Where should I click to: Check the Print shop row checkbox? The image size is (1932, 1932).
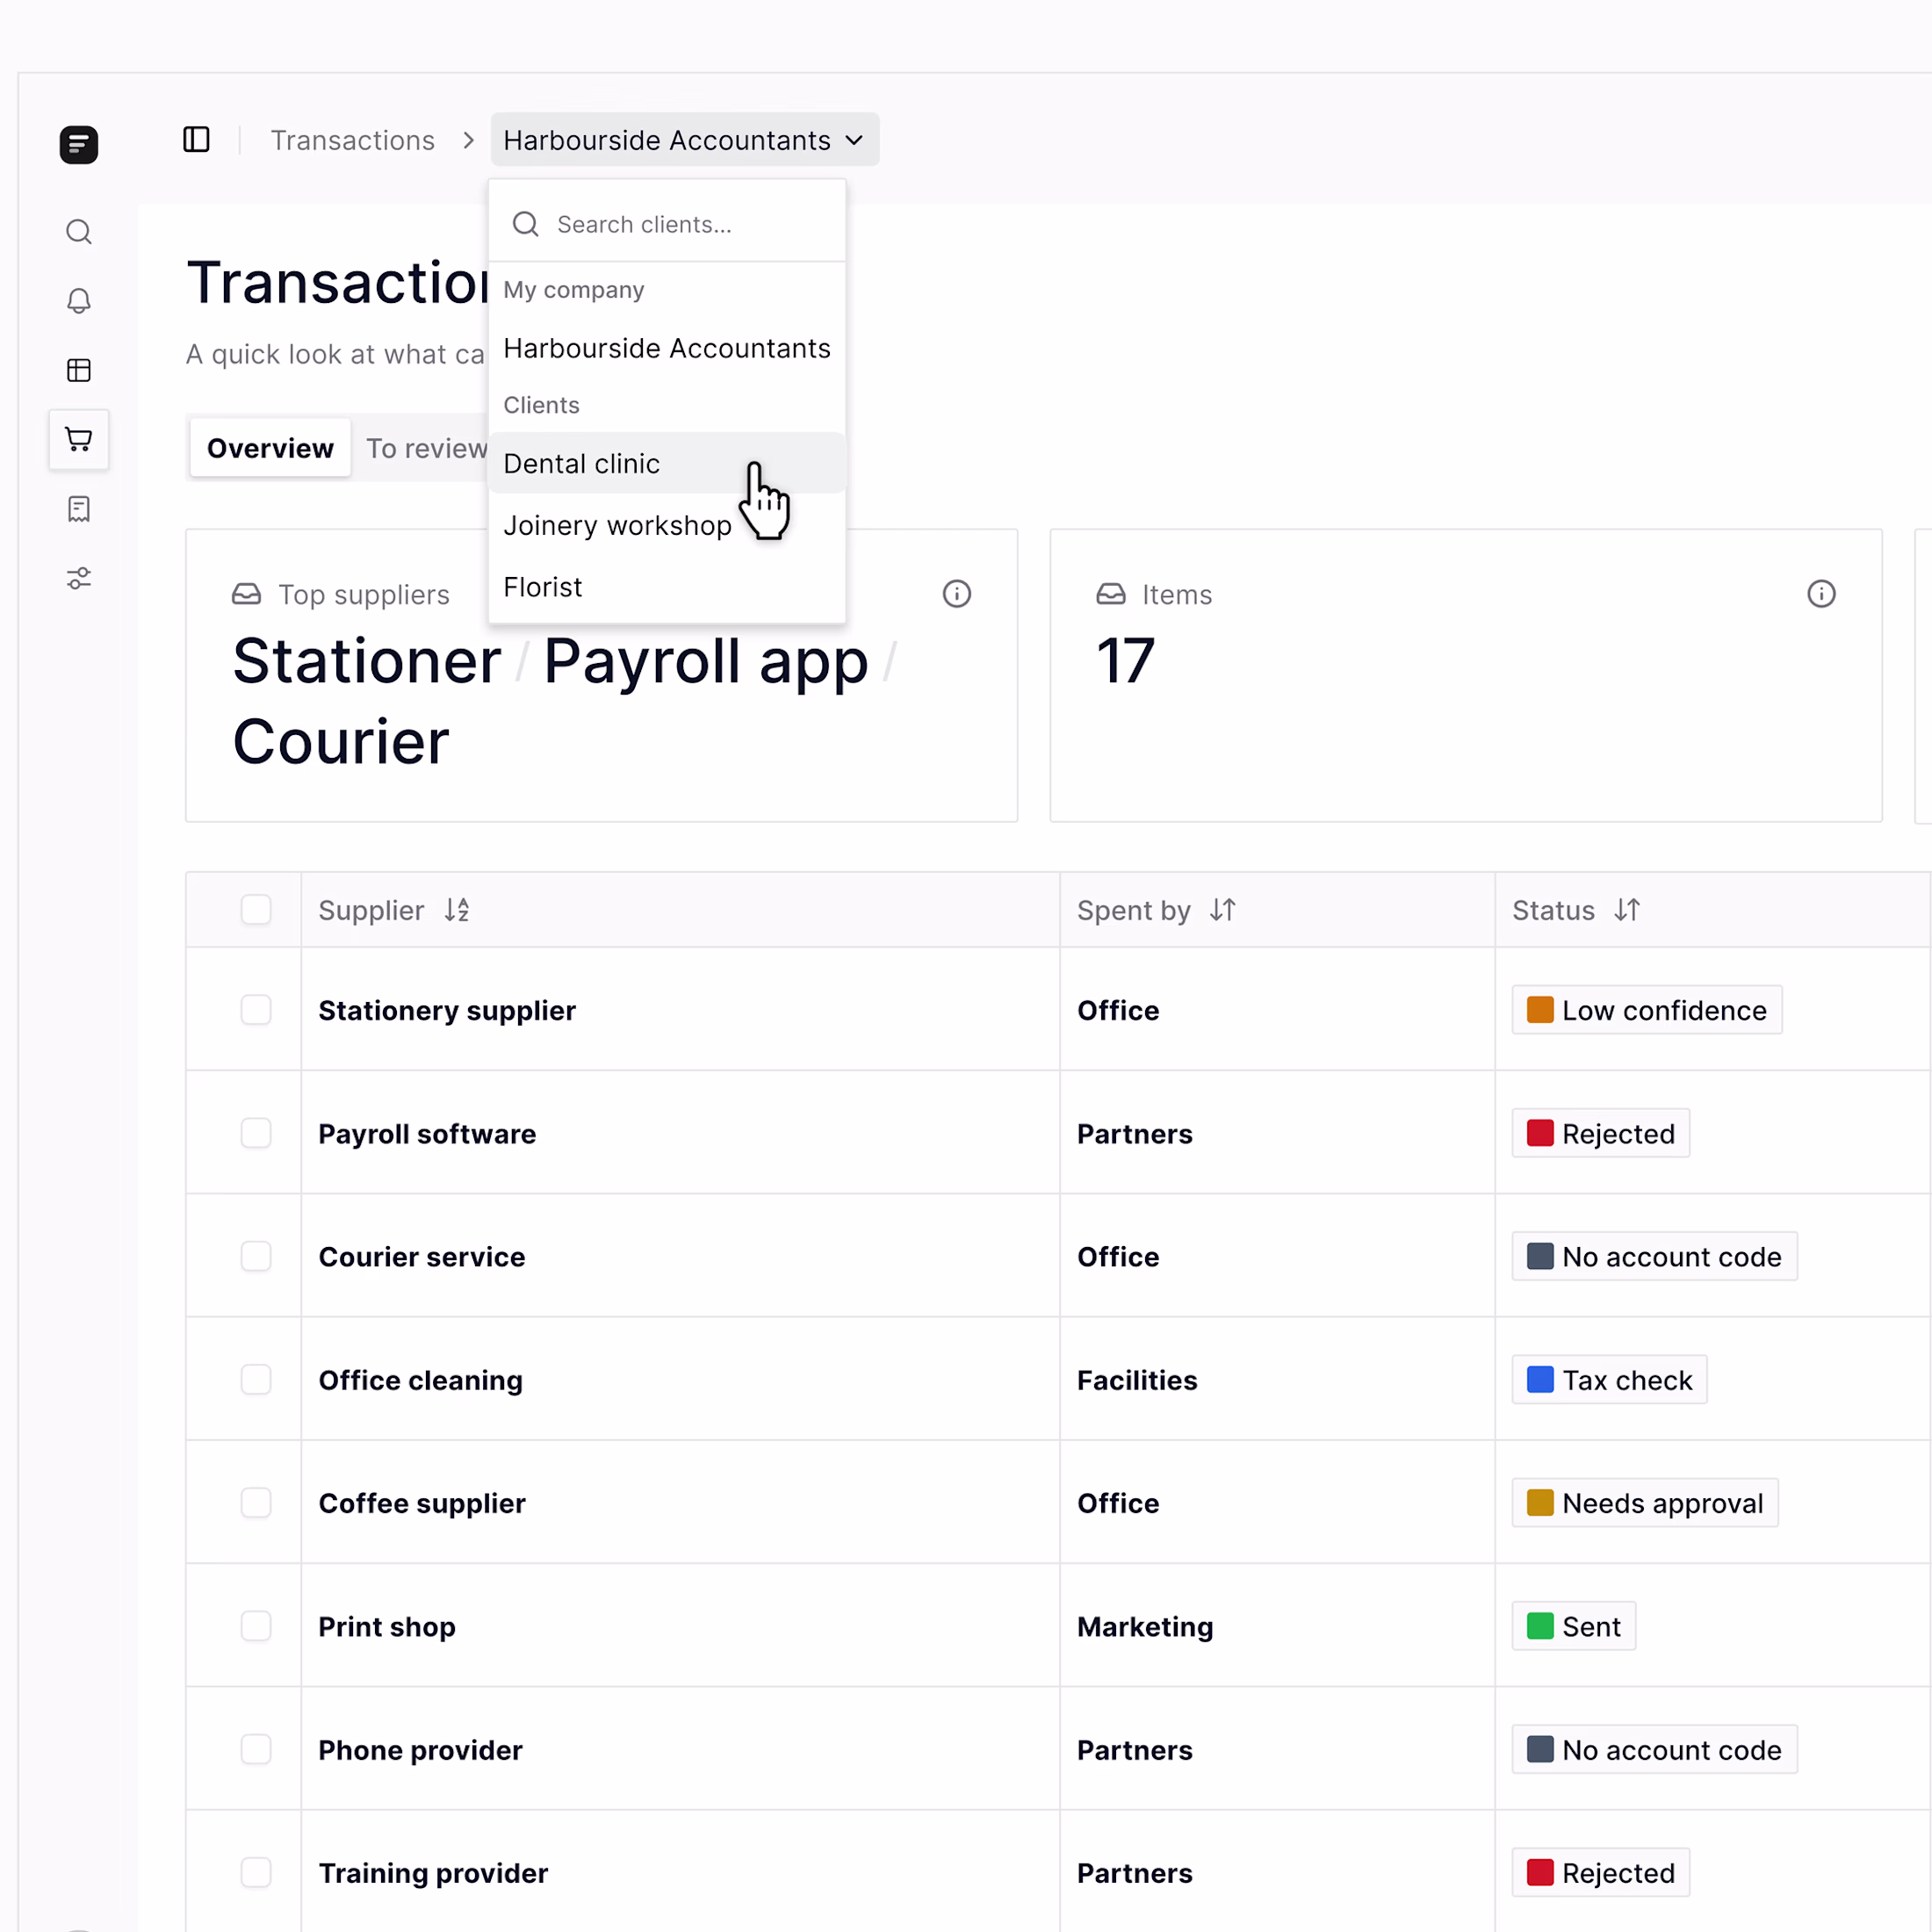pos(256,1626)
